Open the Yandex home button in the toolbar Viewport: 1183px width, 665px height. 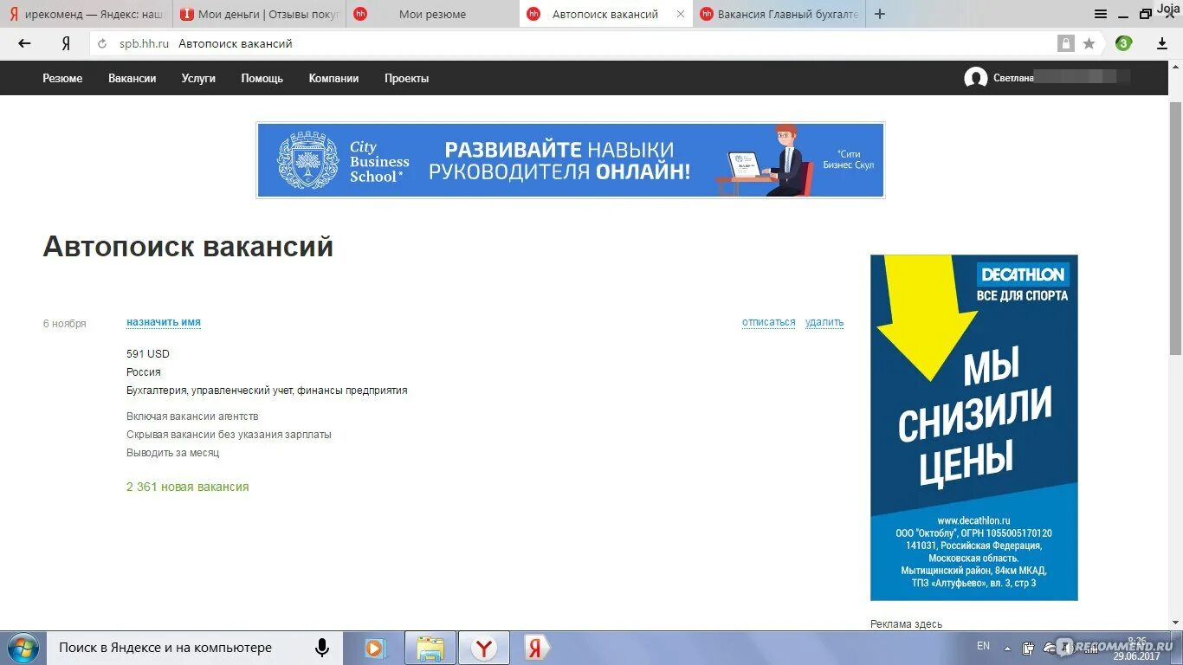coord(66,43)
